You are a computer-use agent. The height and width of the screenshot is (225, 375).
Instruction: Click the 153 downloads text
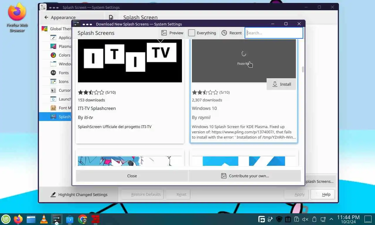pos(91,100)
